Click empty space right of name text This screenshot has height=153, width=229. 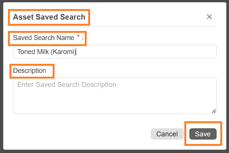pos(151,52)
